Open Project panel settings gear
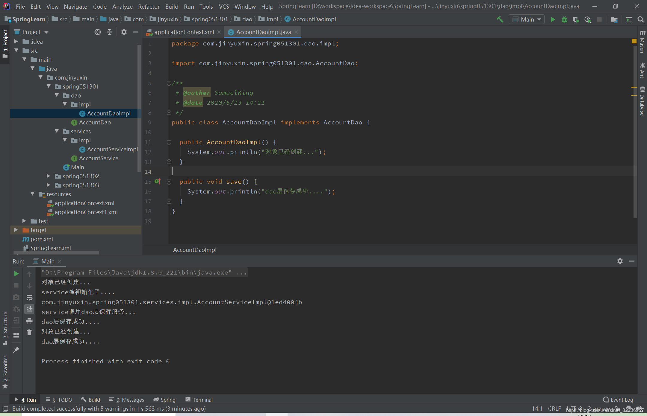 [124, 32]
